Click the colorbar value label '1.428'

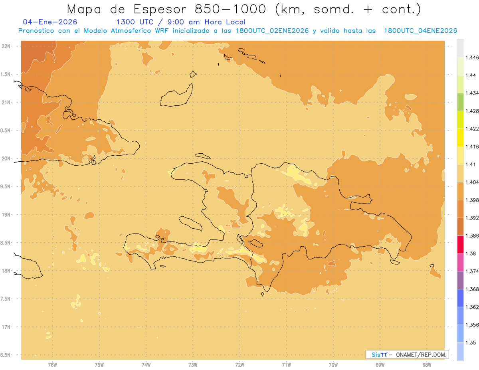tap(472, 111)
